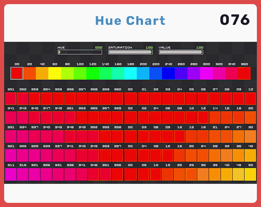Pick the grid swatch labeled 329
Image resolution: width=261 pixels, height=207 pixels.
coord(34,155)
